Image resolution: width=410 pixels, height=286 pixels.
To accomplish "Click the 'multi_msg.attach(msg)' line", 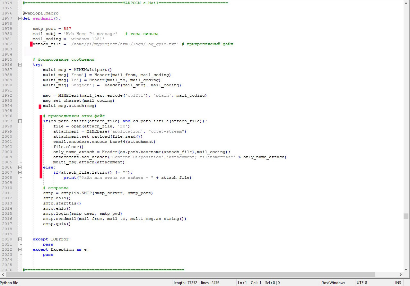I will (x=70, y=106).
